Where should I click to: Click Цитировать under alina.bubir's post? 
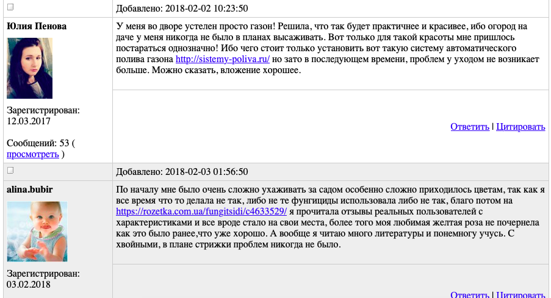[x=520, y=295]
